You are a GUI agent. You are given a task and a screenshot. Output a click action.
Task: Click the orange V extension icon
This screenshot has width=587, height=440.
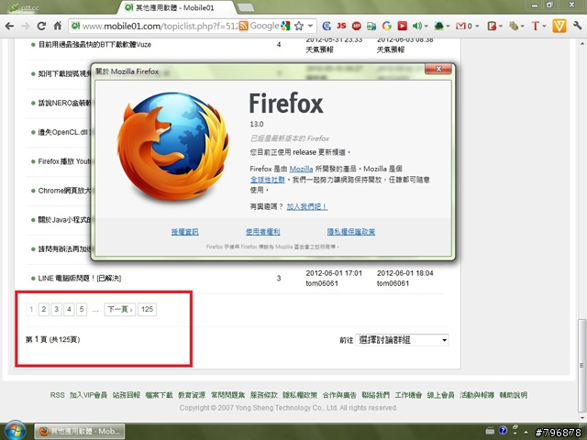click(559, 26)
